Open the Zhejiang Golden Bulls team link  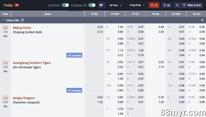(27, 32)
